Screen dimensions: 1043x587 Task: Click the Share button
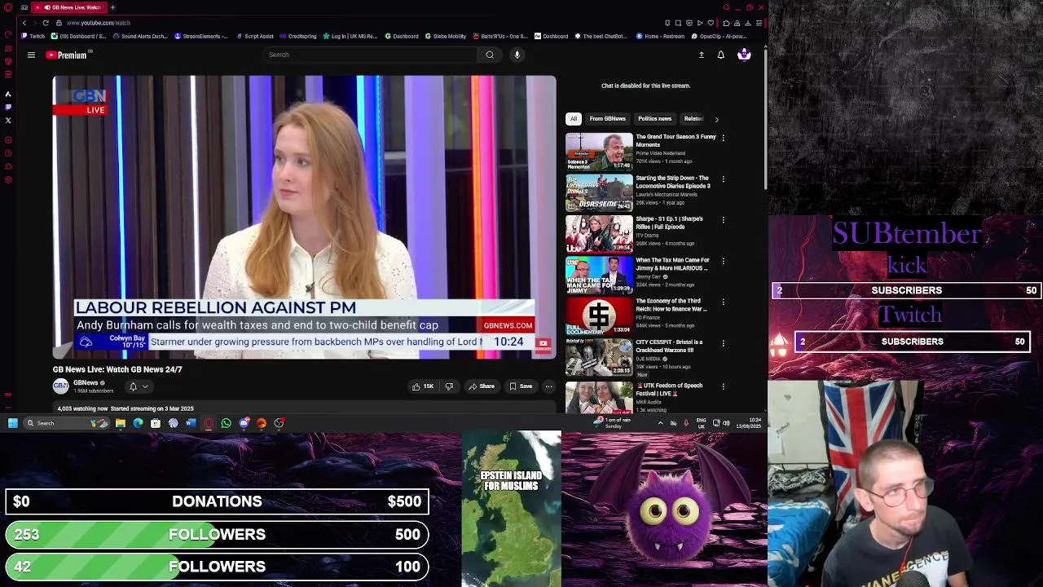[x=482, y=386]
